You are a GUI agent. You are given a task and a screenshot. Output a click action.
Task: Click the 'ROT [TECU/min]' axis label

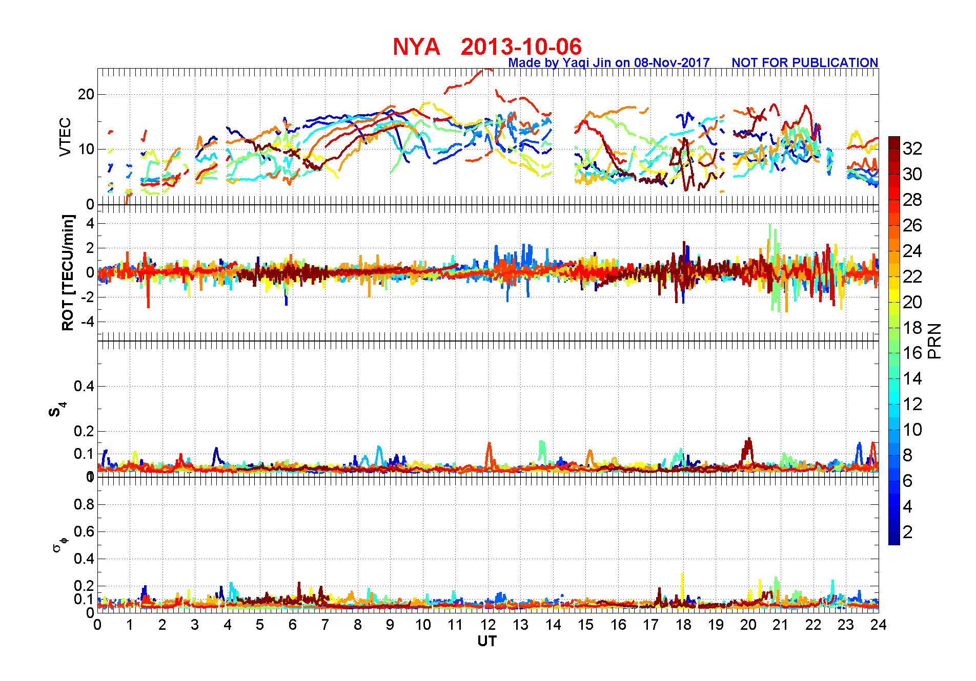tap(68, 272)
